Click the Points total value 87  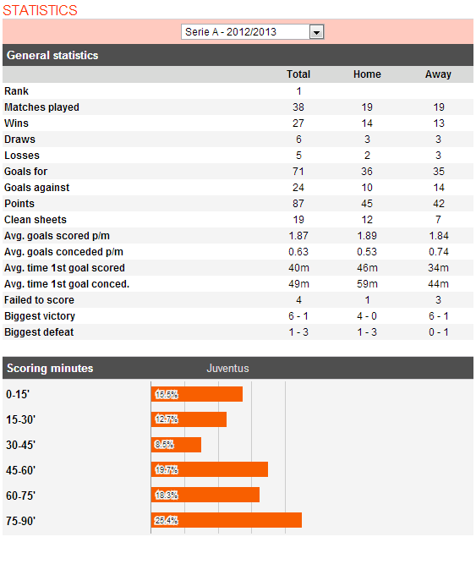(298, 204)
